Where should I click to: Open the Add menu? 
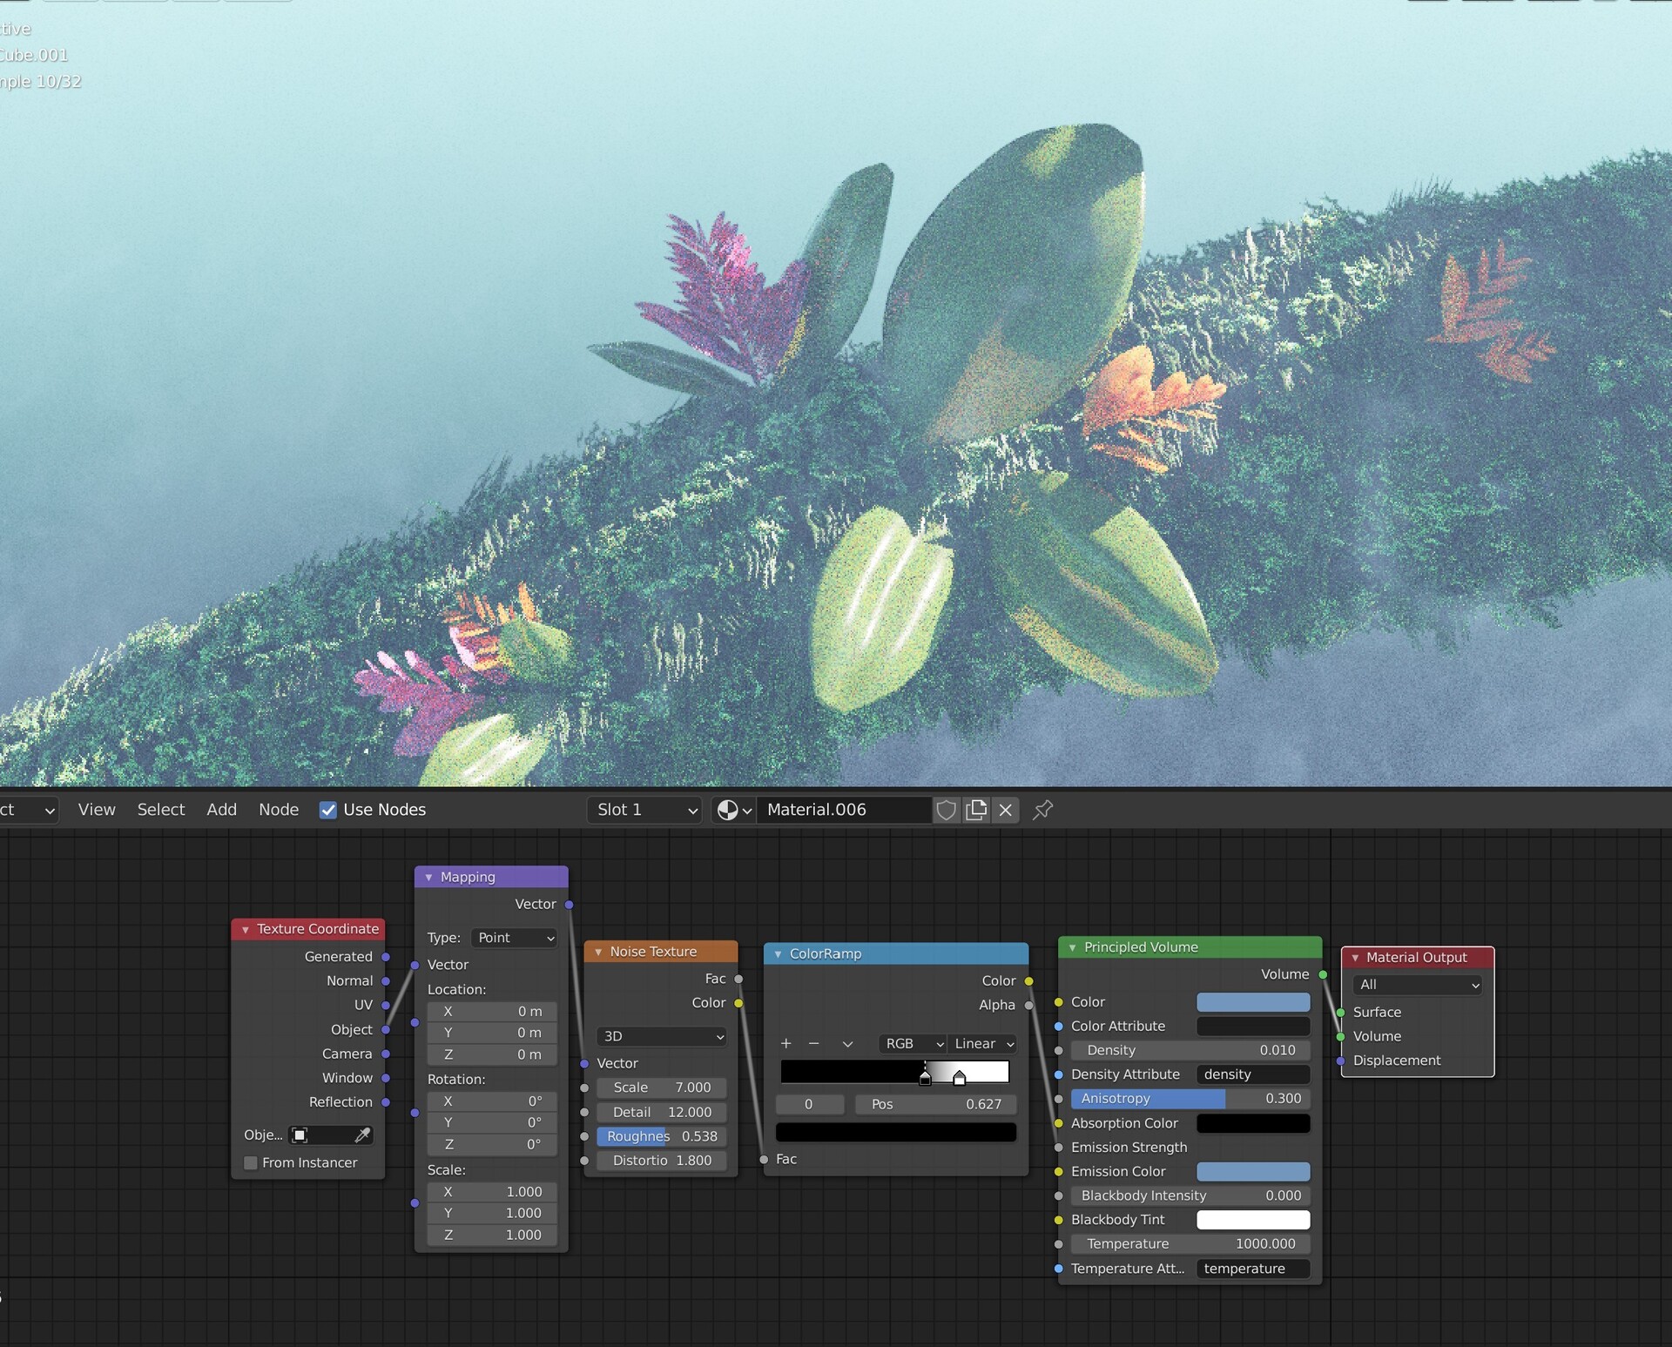(x=221, y=810)
